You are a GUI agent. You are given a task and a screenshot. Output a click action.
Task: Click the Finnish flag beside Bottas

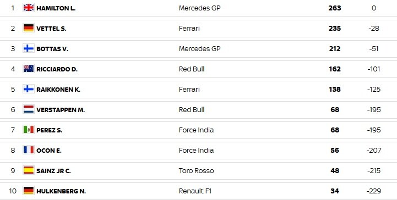coord(29,48)
